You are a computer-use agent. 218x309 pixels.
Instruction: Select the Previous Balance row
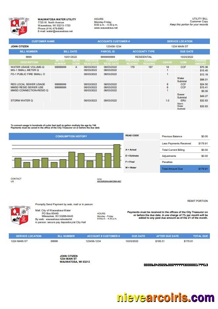[x=184, y=137]
